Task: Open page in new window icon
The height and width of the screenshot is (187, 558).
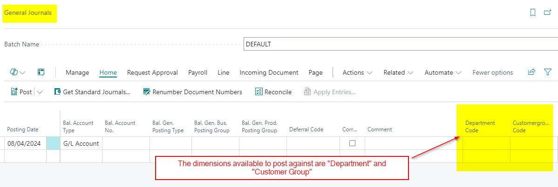Action: click(548, 13)
